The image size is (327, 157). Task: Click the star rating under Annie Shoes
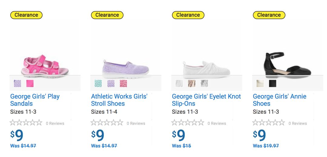[269, 123]
